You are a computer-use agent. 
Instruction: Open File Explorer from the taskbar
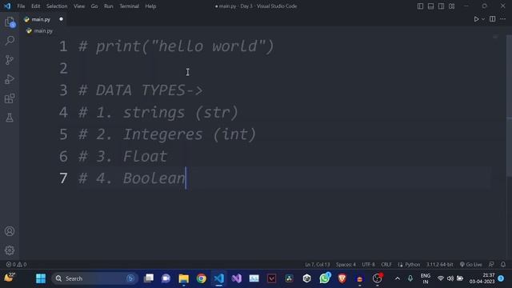[x=183, y=278]
